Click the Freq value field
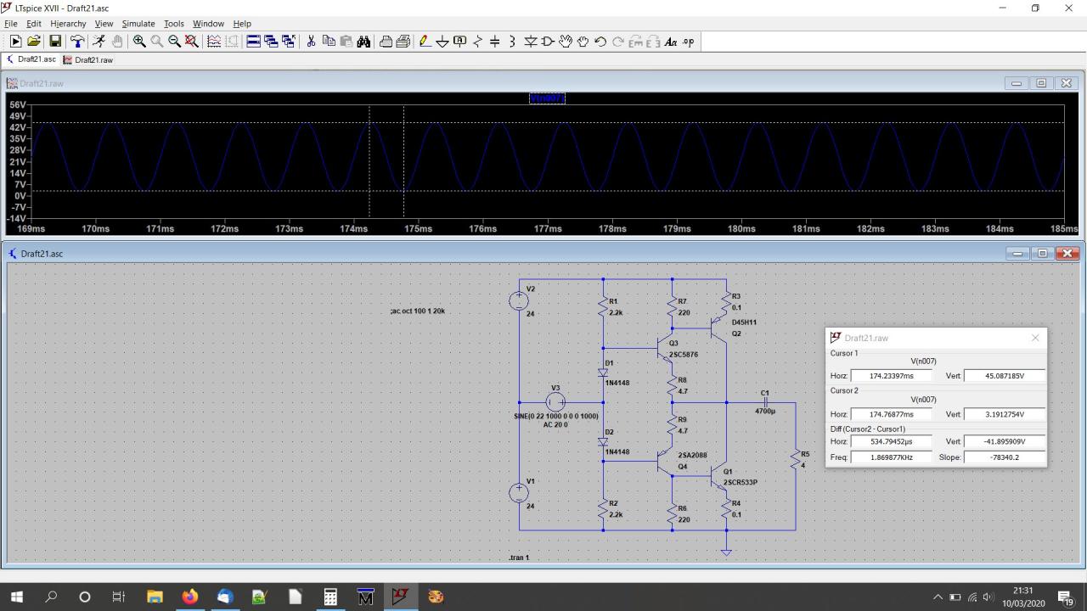Image resolution: width=1087 pixels, height=611 pixels. (891, 457)
